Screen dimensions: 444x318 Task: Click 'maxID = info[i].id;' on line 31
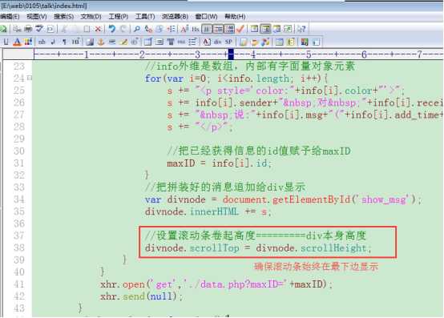pos(219,163)
